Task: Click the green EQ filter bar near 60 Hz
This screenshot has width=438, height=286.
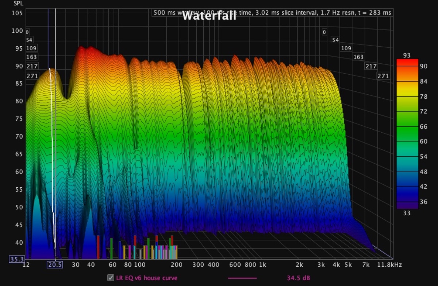Action: pos(111,248)
